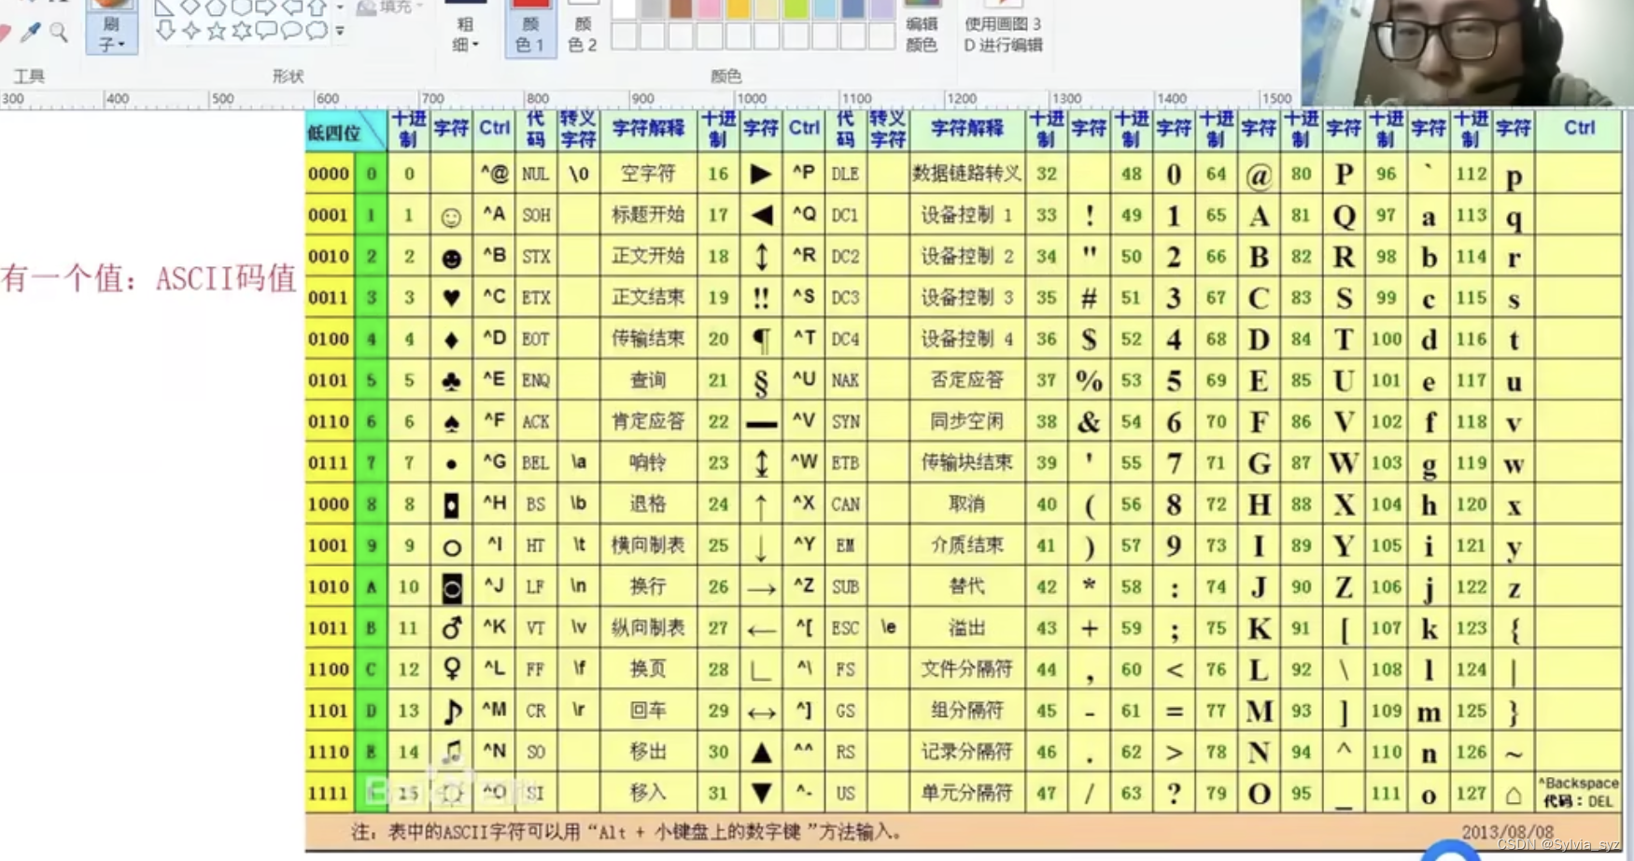The image size is (1634, 861).
Task: Expand the full shapes gallery
Action: coord(340,33)
